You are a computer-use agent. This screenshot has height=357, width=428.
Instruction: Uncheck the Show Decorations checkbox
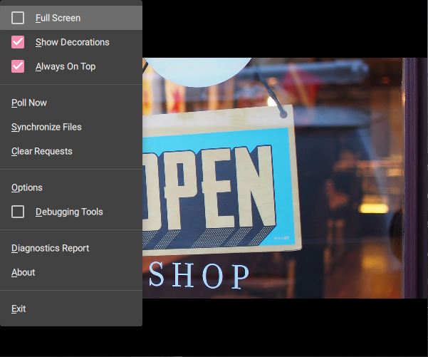18,42
